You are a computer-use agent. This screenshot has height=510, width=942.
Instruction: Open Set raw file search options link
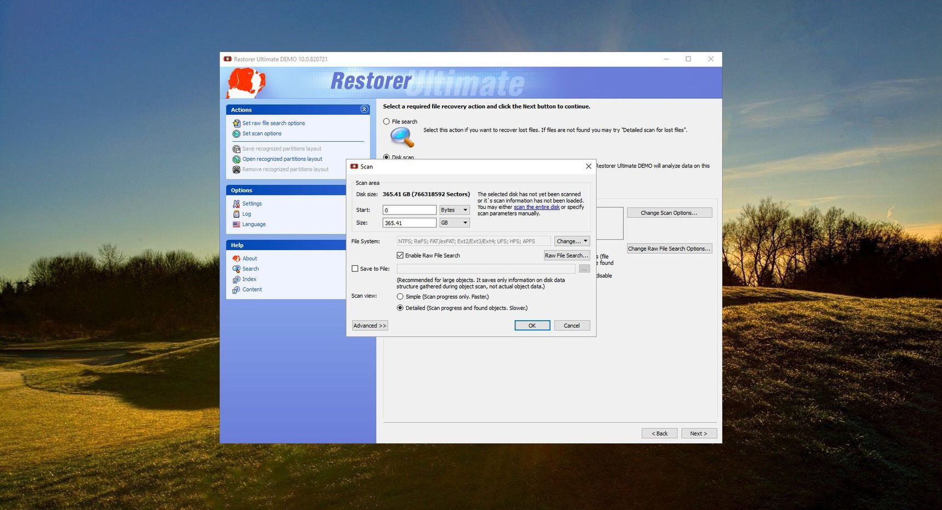point(274,123)
